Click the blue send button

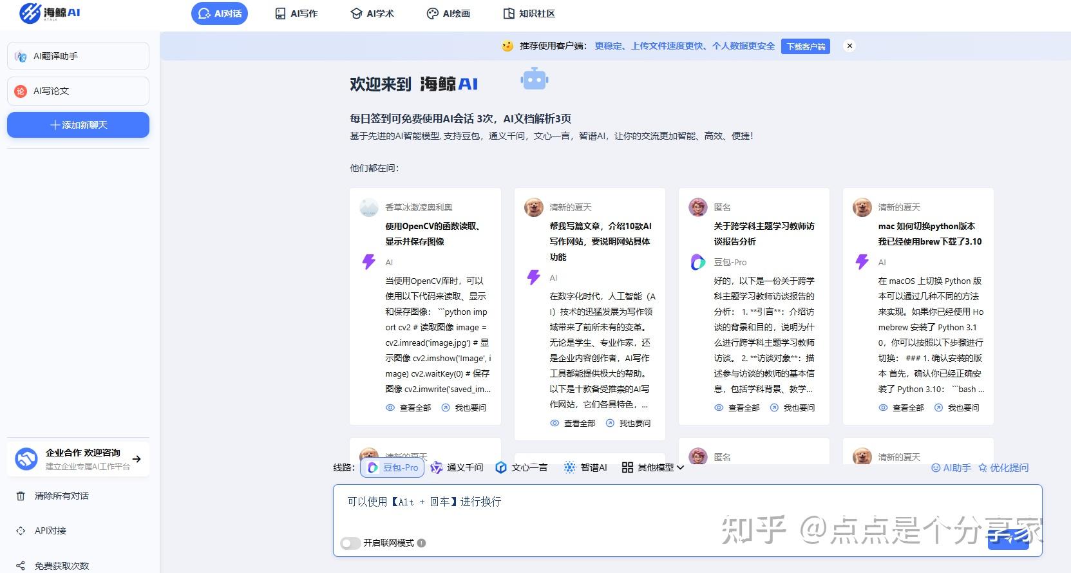1009,540
